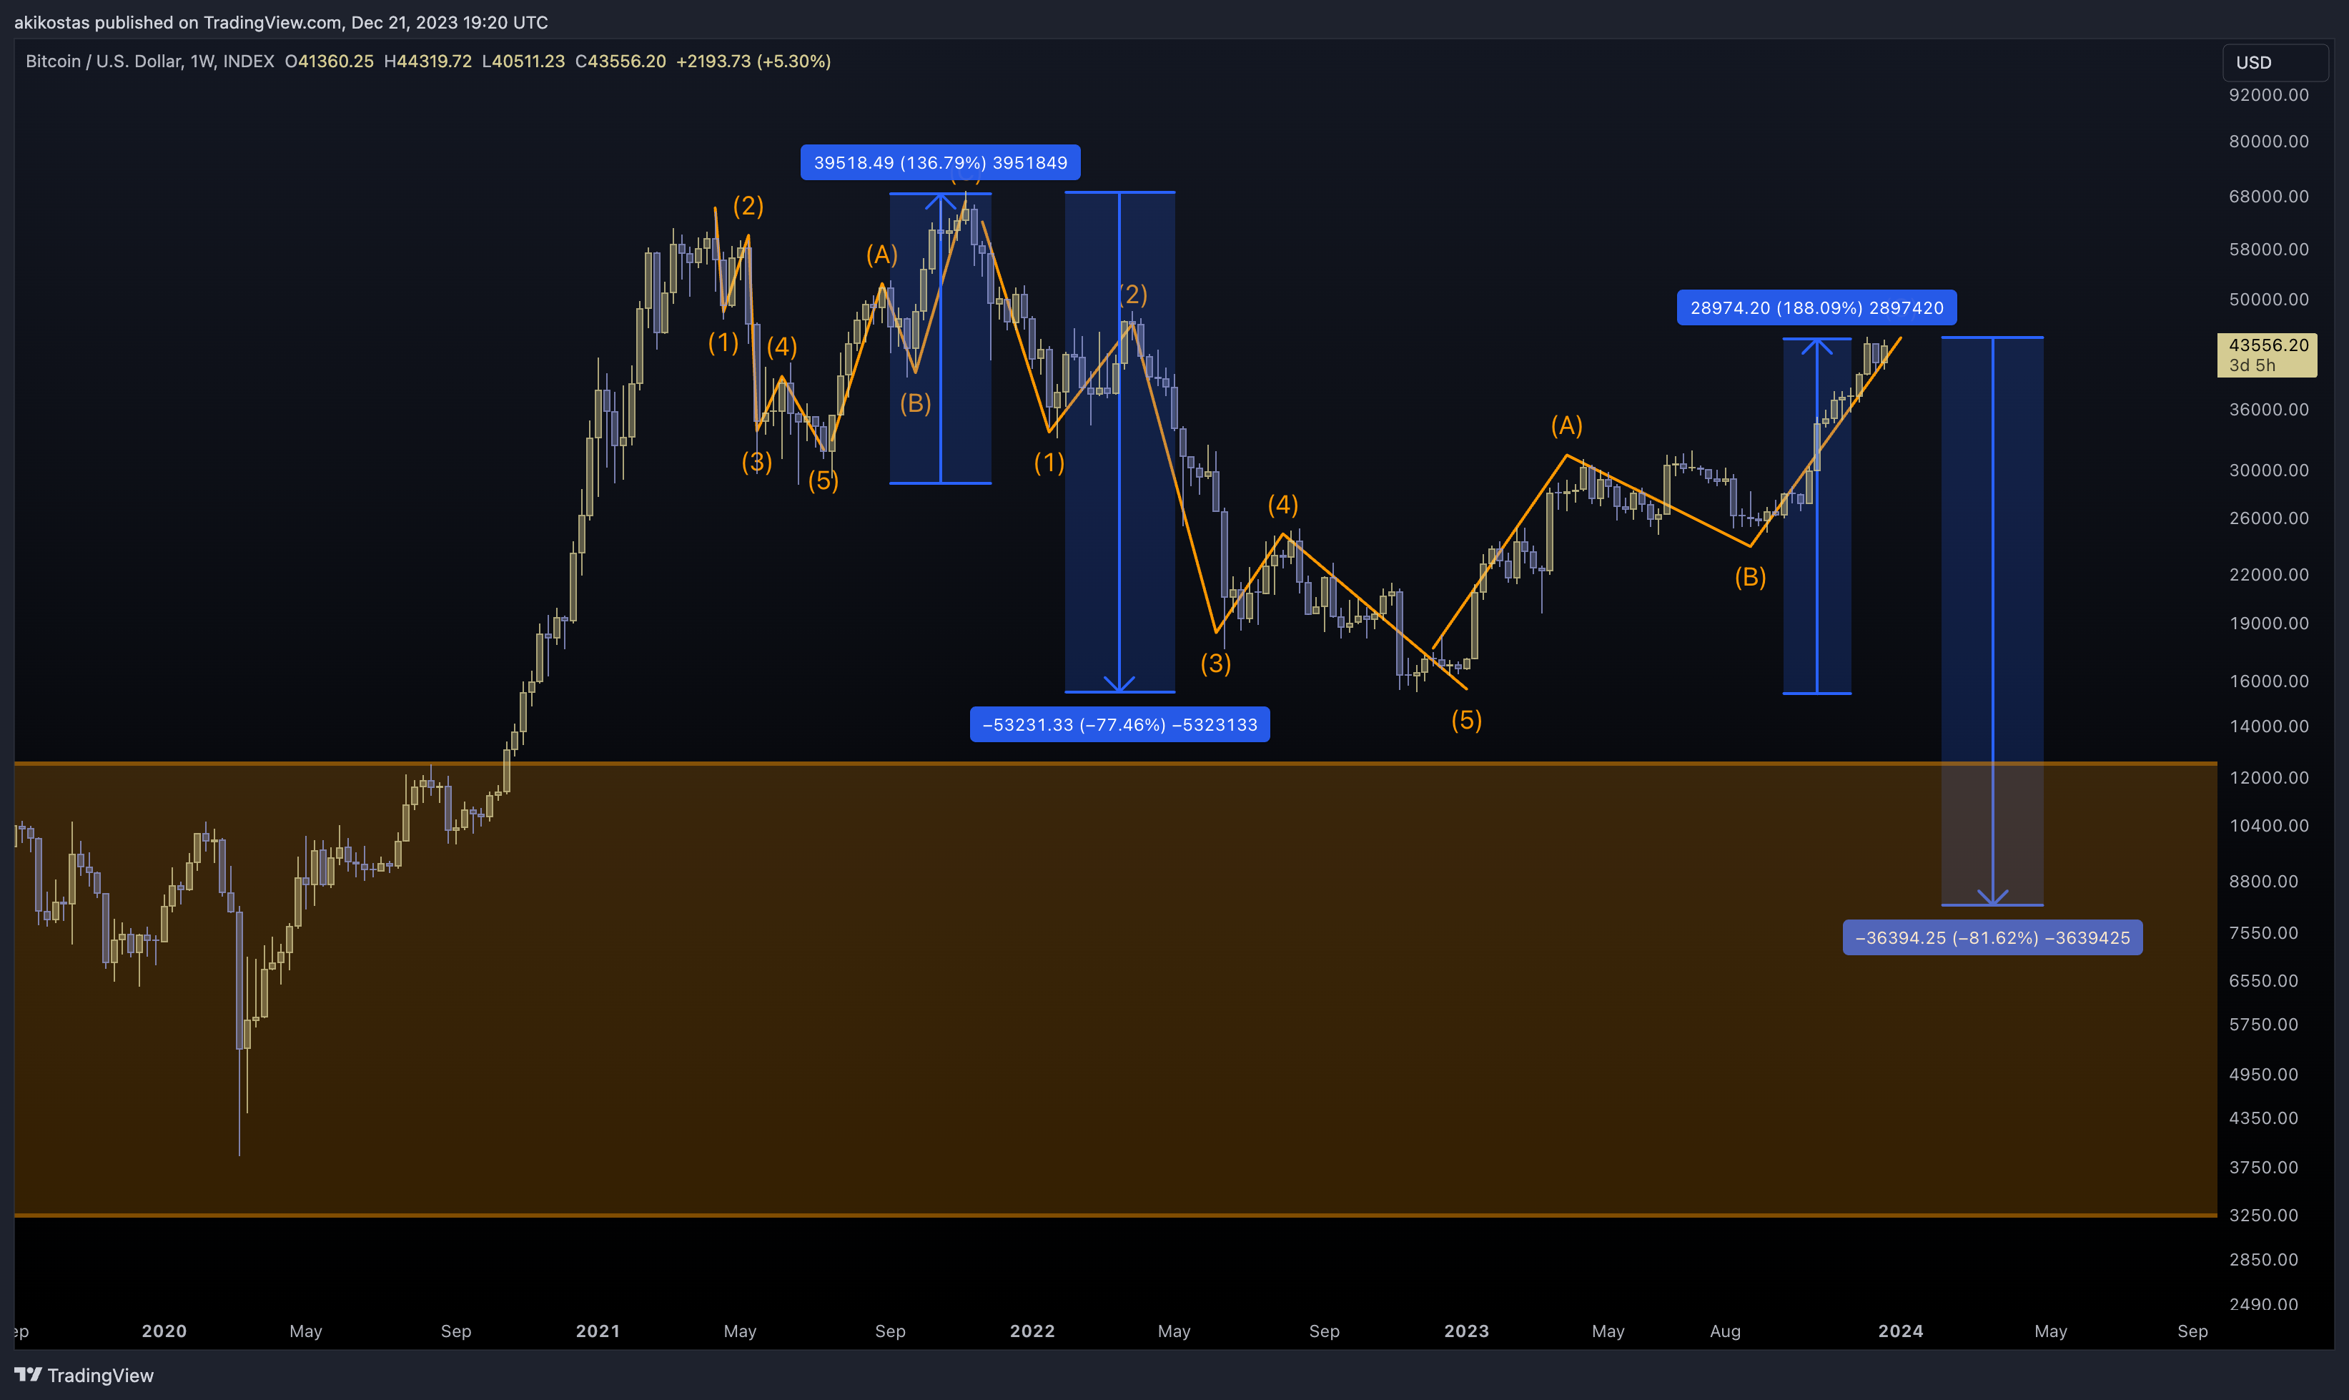Click the Aug label on time axis
This screenshot has height=1400, width=2349.
coord(1725,1331)
